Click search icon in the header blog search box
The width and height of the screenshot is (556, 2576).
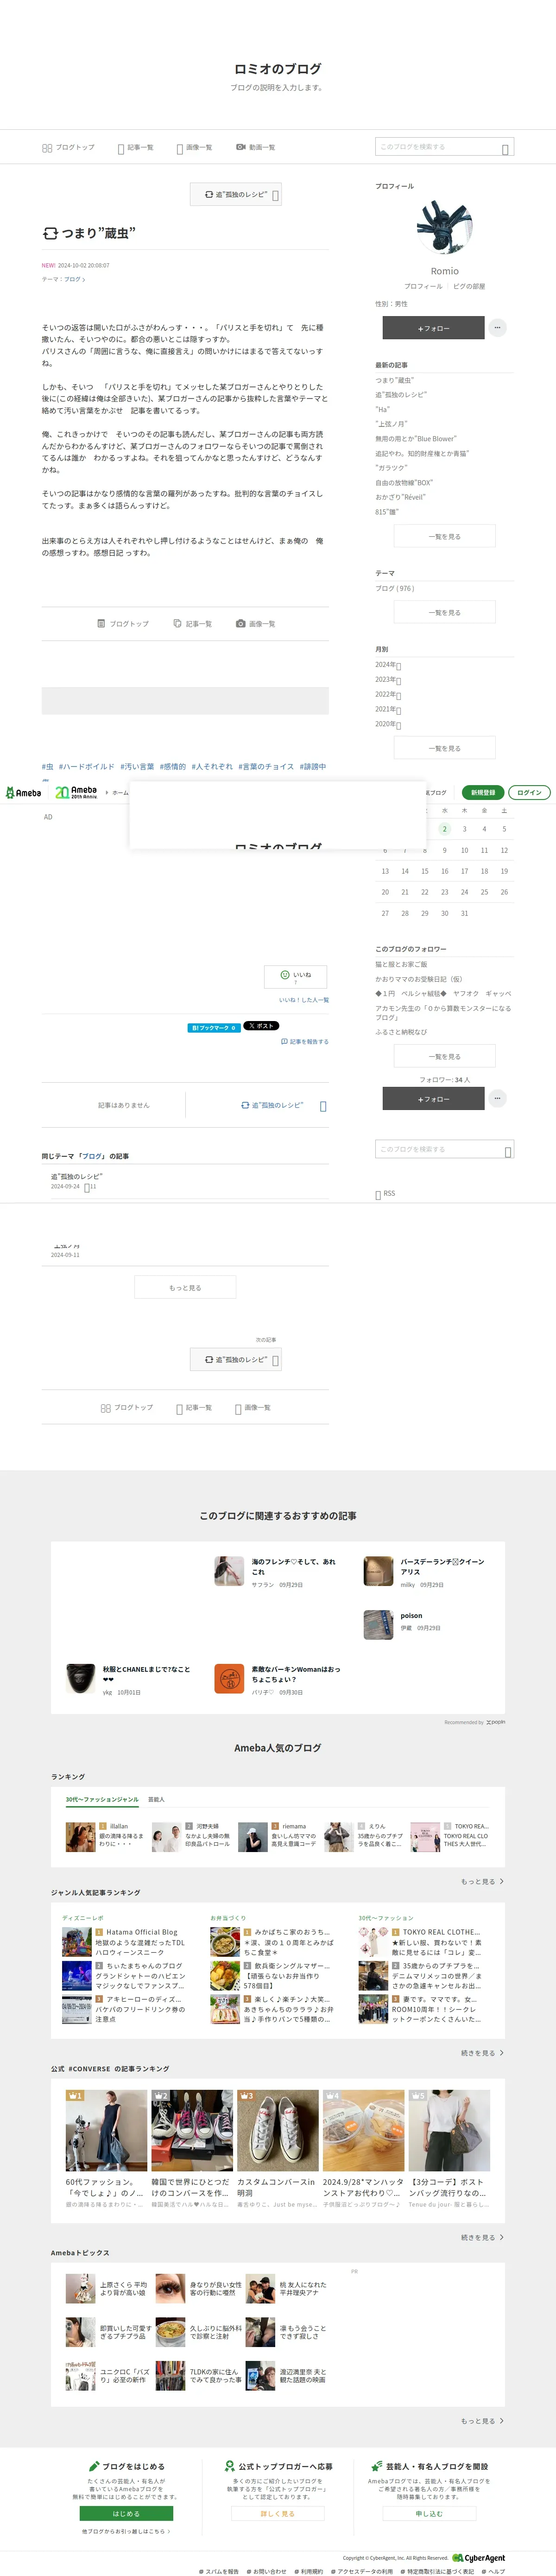pyautogui.click(x=505, y=148)
